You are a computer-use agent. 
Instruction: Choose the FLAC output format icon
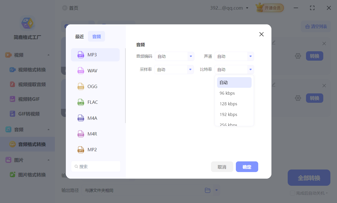coord(81,102)
